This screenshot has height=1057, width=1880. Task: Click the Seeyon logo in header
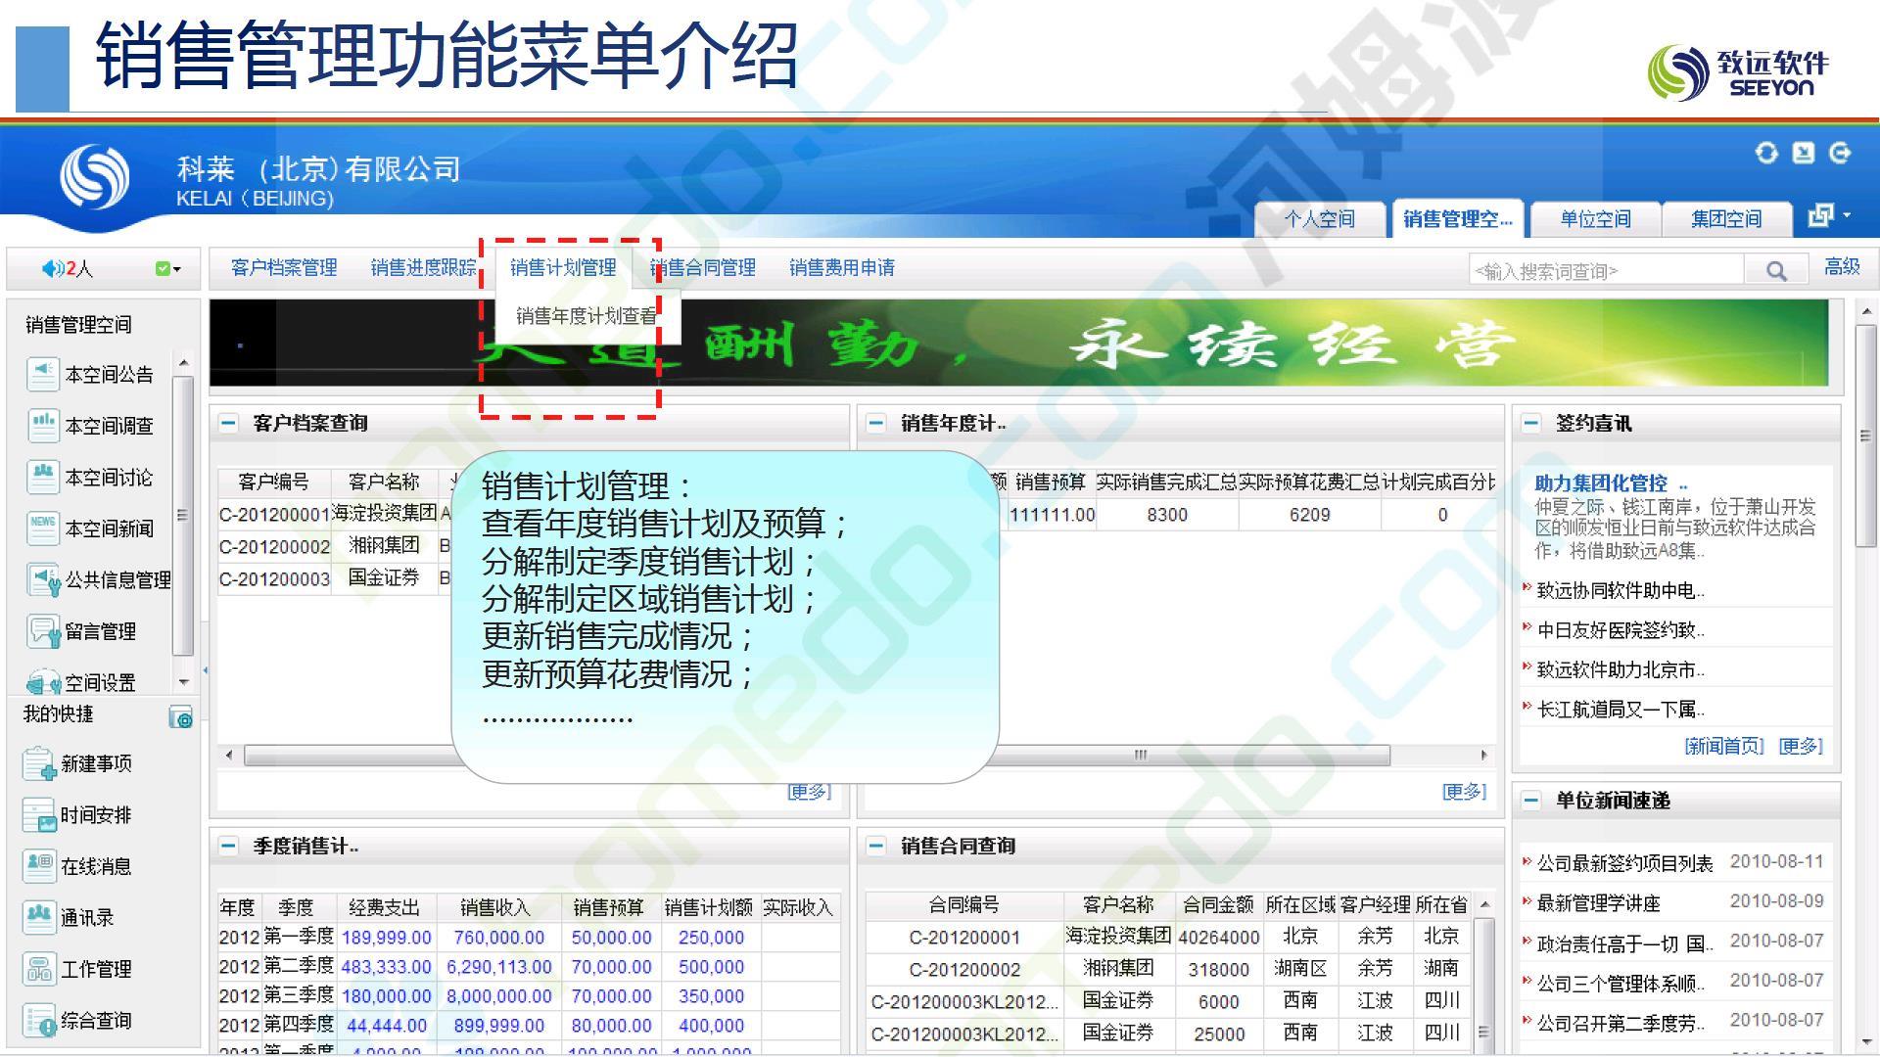click(x=95, y=178)
